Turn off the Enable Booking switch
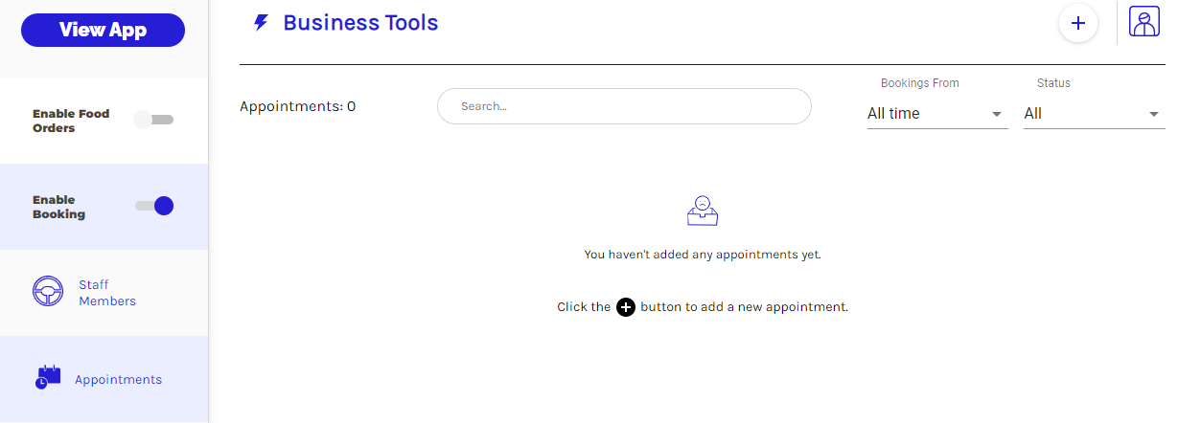The width and height of the screenshot is (1178, 423). pyautogui.click(x=154, y=206)
